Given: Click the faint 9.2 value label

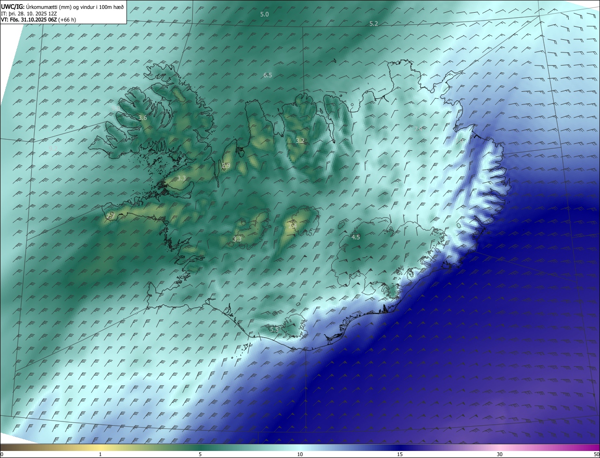Looking at the screenshot, I should (x=53, y=148).
